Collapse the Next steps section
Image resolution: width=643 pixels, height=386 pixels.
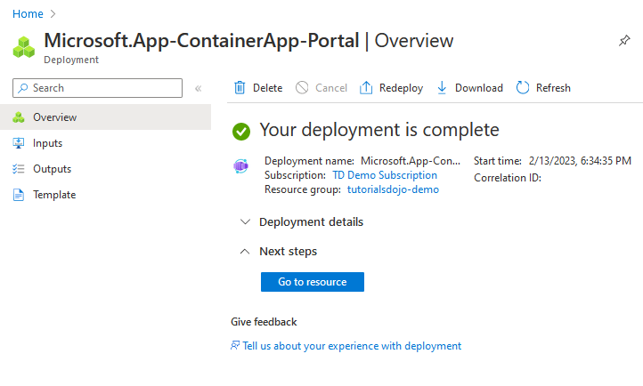(x=246, y=252)
